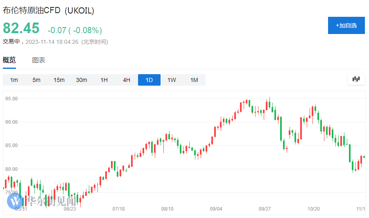The image size is (369, 218).
Task: Click the candlestick chart type icon
Action: 356,79
